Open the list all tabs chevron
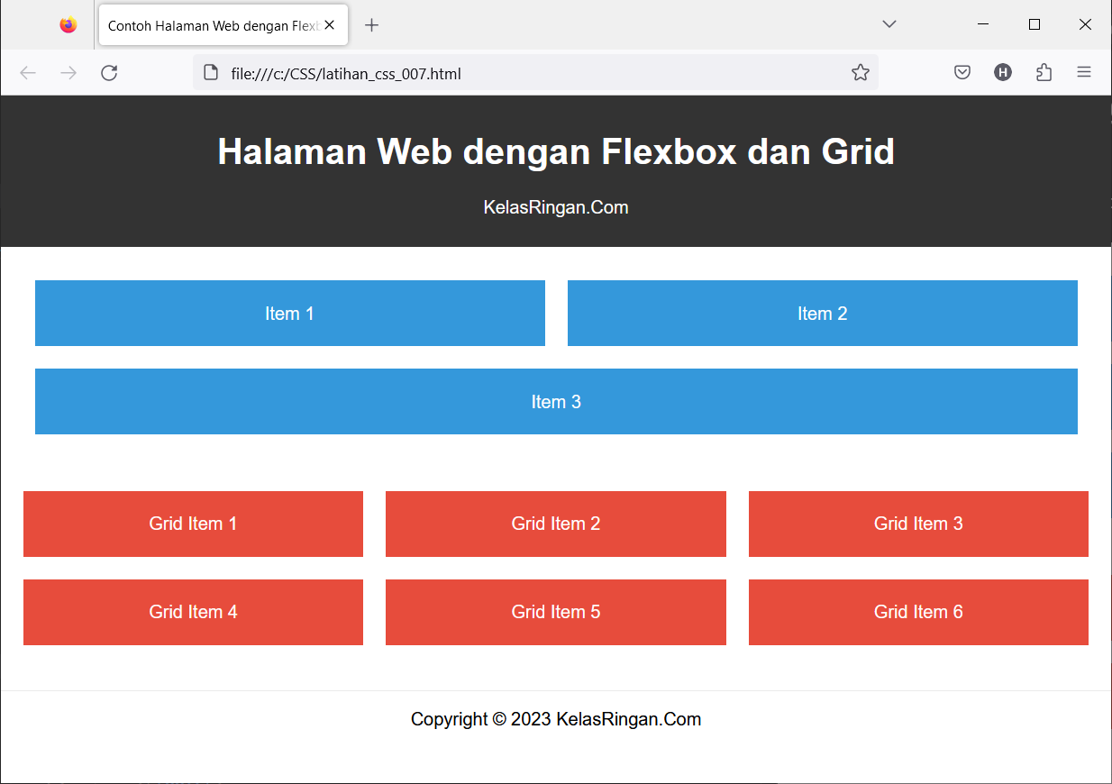1112x784 pixels. point(889,24)
